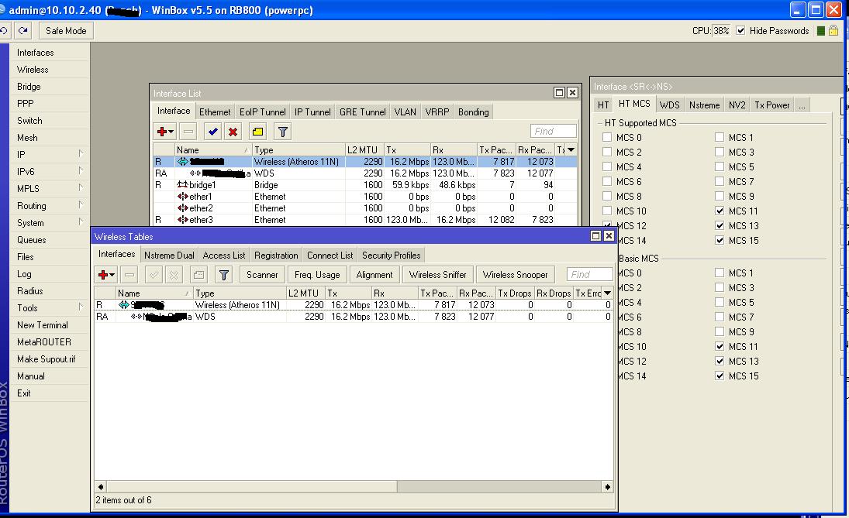Open the column dropdown in Interface List header
Viewport: 849px width, 518px height.
[571, 149]
